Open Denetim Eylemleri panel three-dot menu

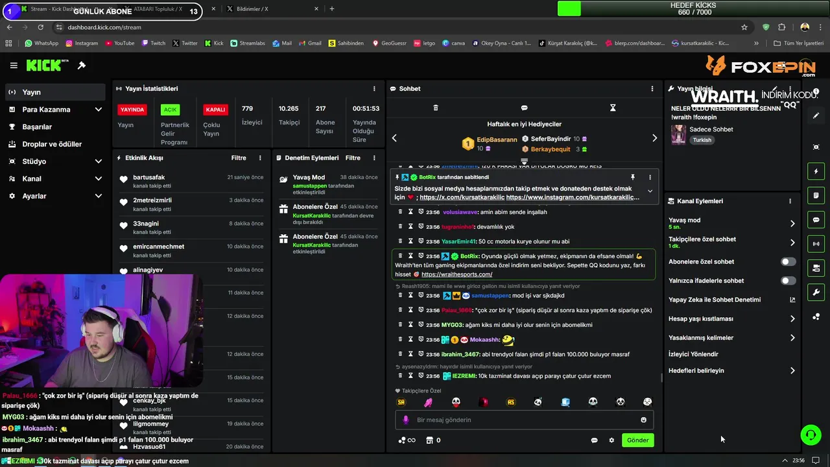tap(374, 158)
